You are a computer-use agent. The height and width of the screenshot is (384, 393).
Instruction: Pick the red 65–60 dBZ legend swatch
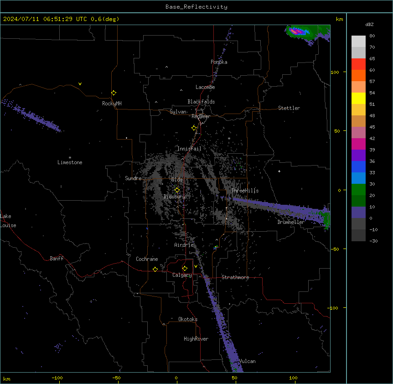coord(358,64)
